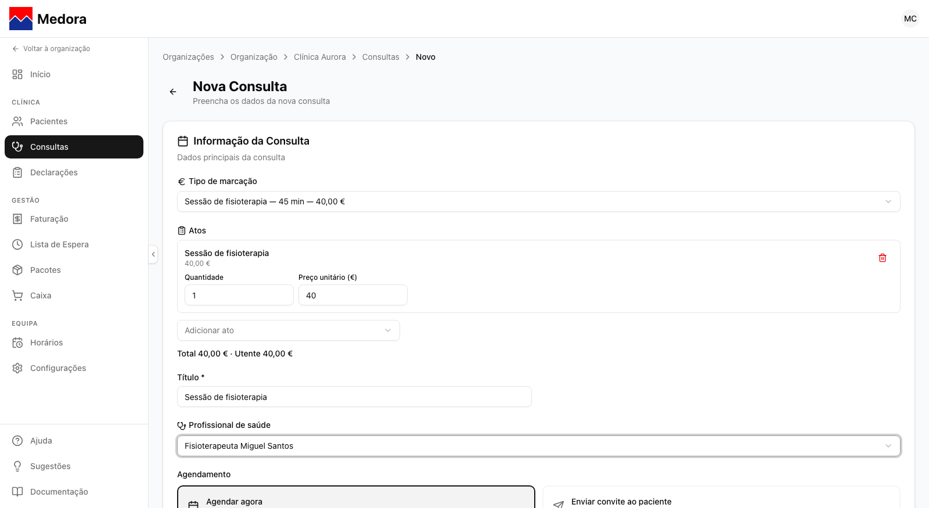Click the Pacotes box icon
This screenshot has height=508, width=929.
coord(17,270)
